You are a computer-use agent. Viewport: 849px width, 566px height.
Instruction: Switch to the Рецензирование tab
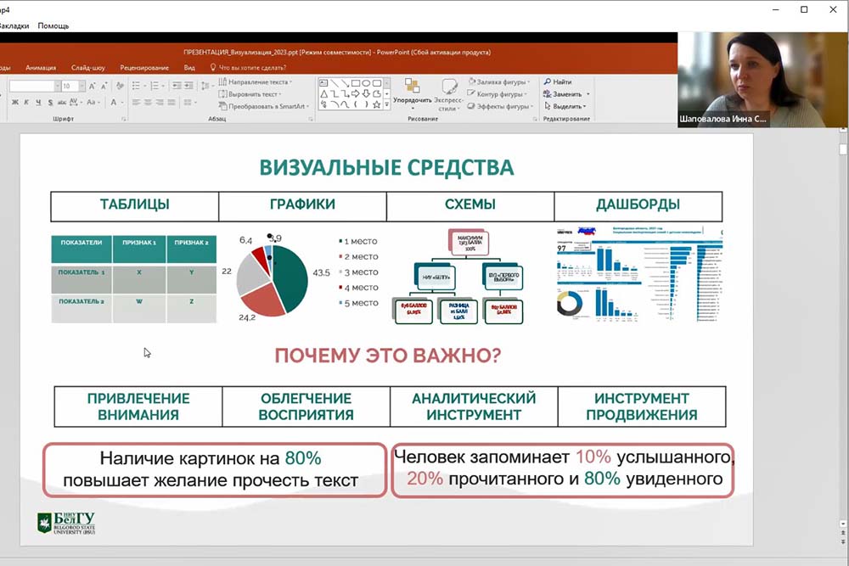[x=144, y=67]
